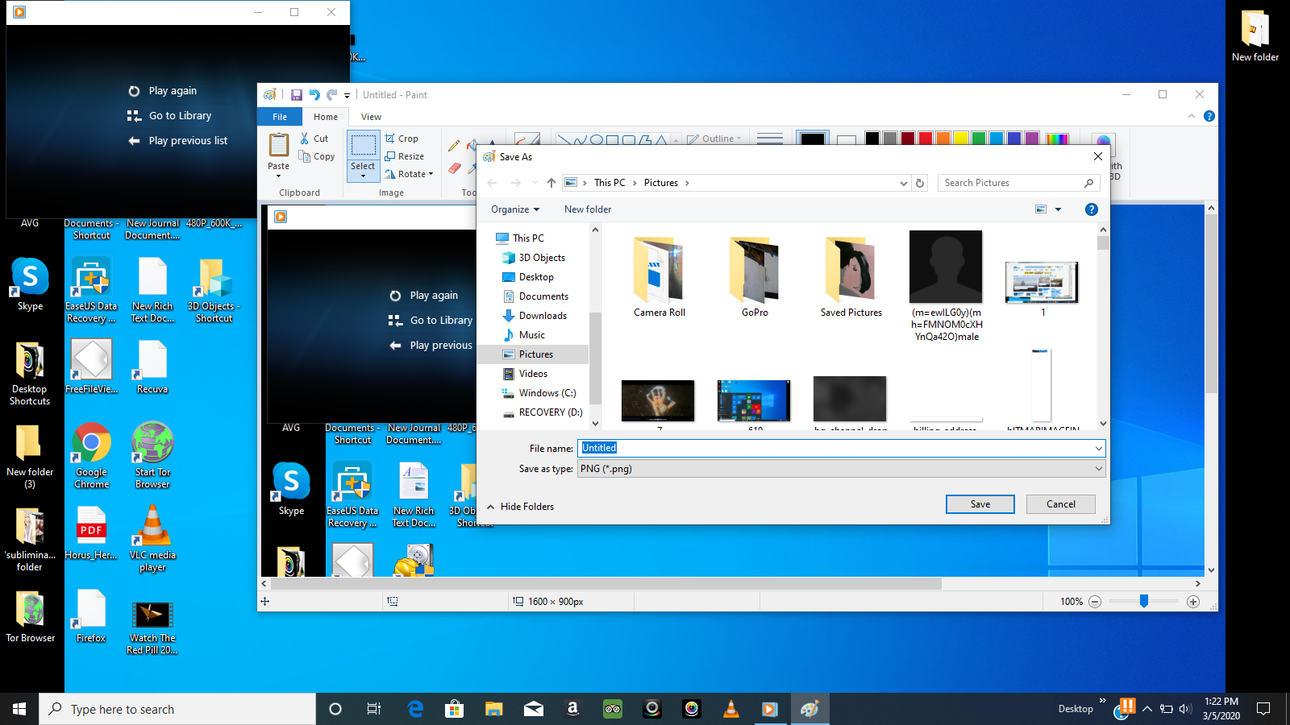Screen dimensions: 1290x725
Task: Open Customize Quick Access Toolbar arrow in Paint
Action: click(347, 95)
